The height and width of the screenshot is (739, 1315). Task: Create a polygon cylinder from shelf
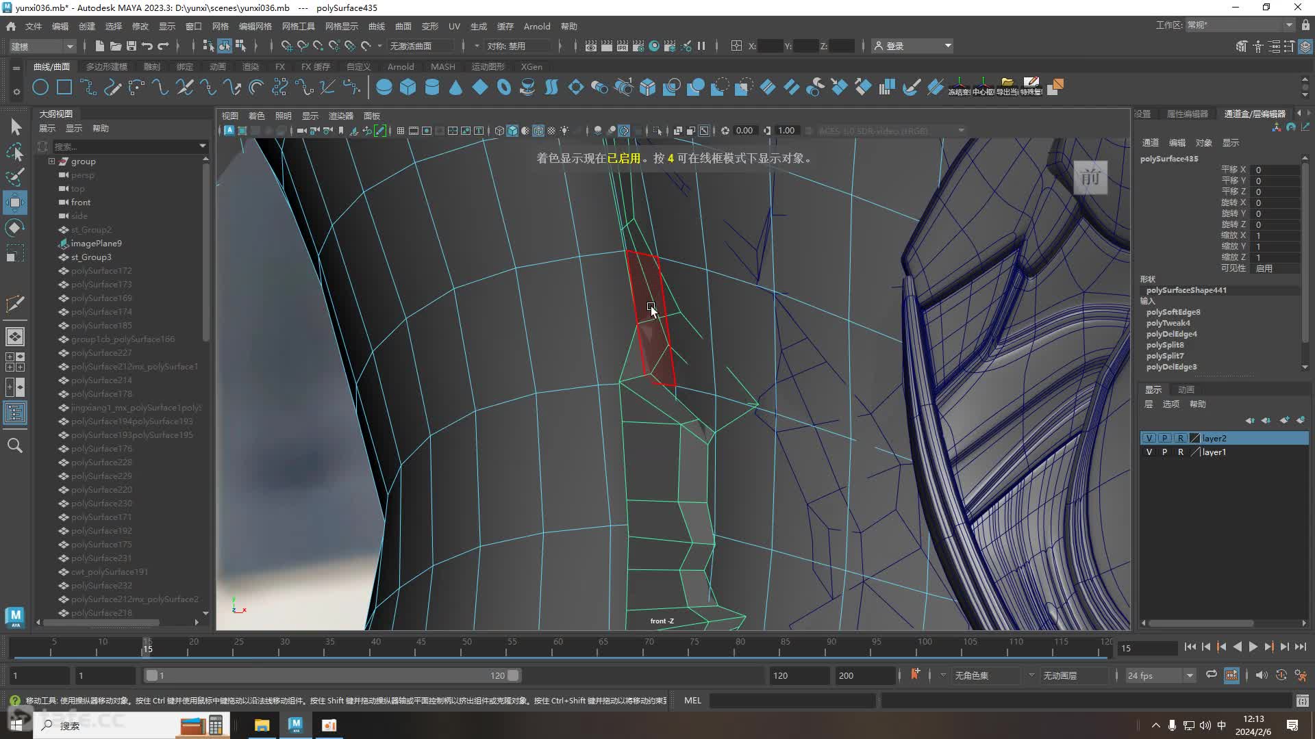coord(432,87)
